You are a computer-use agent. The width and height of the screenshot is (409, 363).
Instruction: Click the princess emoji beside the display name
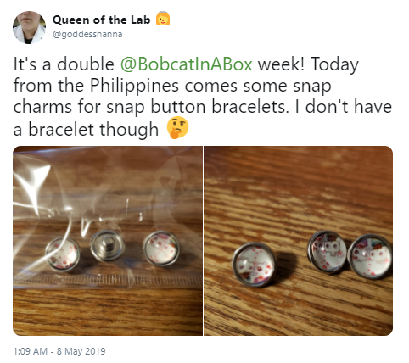[x=163, y=19]
